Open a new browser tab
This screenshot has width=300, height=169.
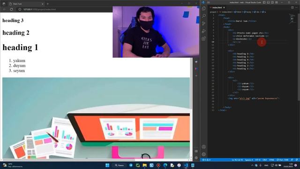[48, 4]
